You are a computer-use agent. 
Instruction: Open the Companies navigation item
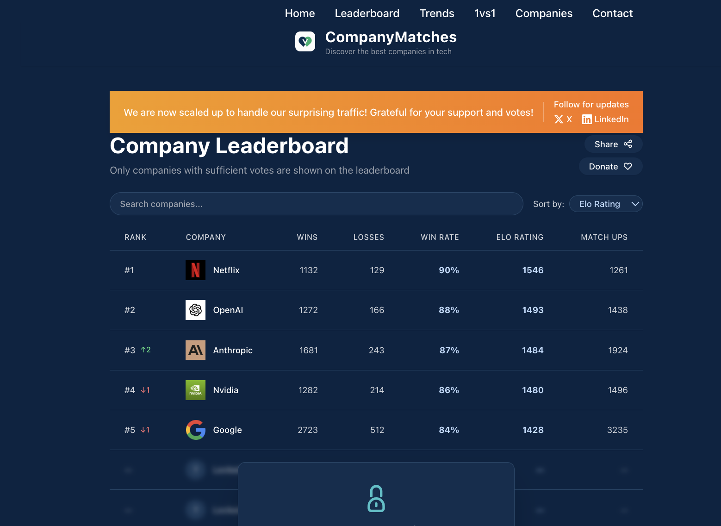click(x=544, y=13)
